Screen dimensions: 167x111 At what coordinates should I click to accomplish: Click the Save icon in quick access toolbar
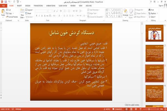[x=6, y=2]
